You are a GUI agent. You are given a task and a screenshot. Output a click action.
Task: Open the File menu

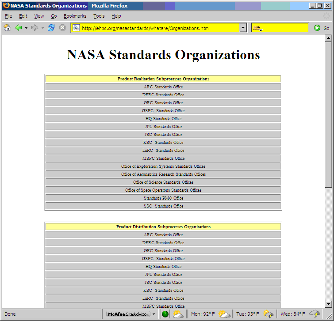coord(8,16)
